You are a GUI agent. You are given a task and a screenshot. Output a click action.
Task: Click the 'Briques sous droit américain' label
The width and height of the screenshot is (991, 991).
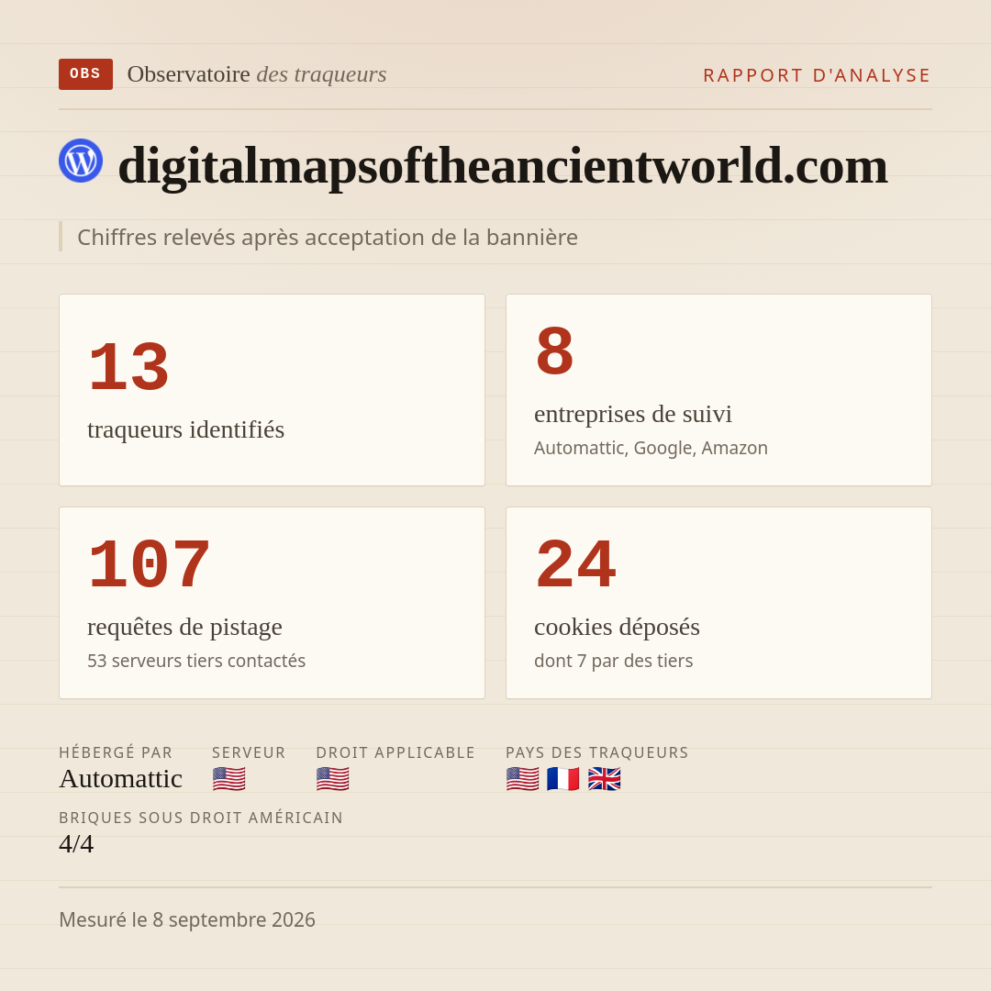[x=201, y=818]
